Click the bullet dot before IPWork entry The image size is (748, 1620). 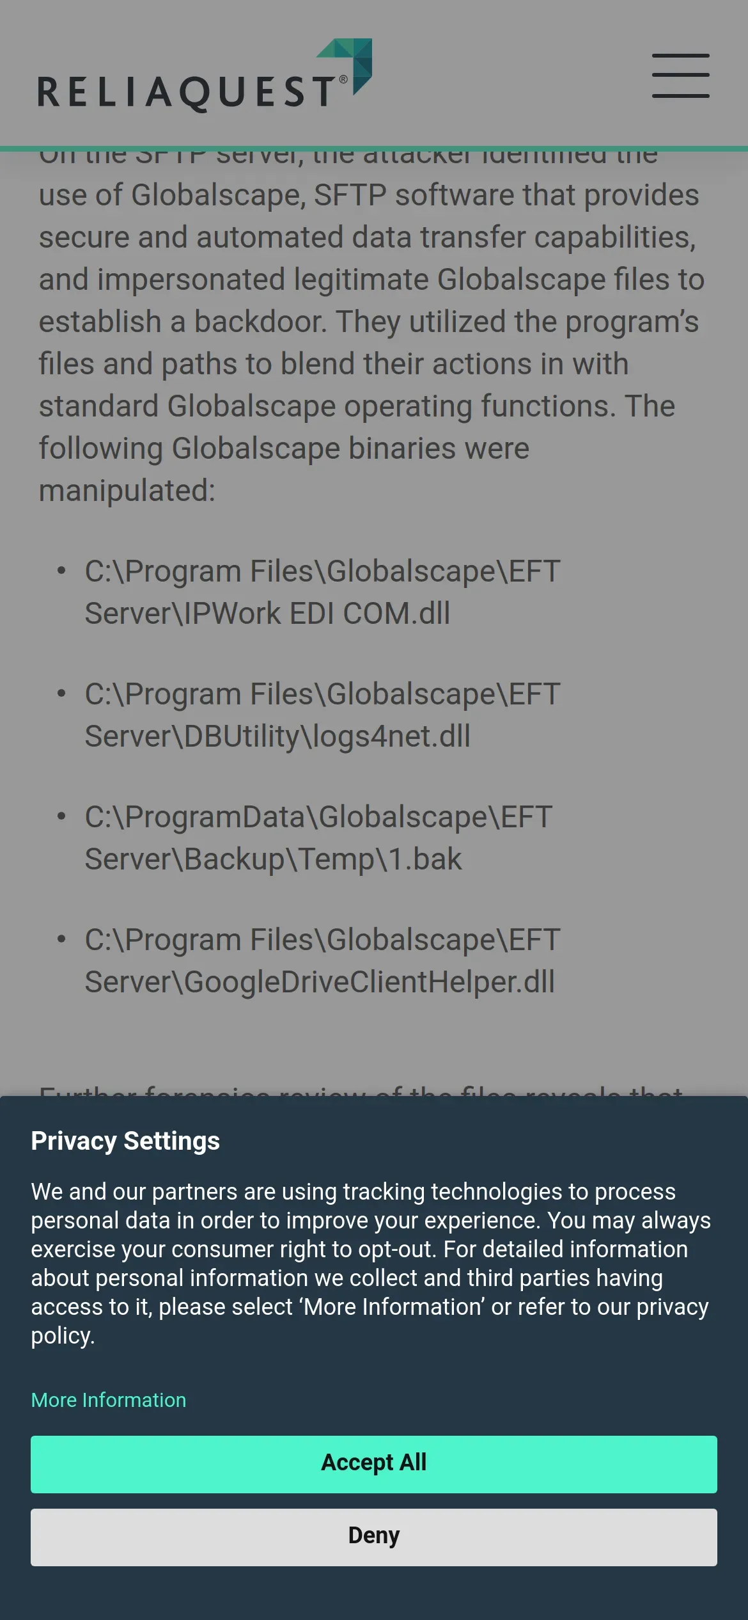61,571
